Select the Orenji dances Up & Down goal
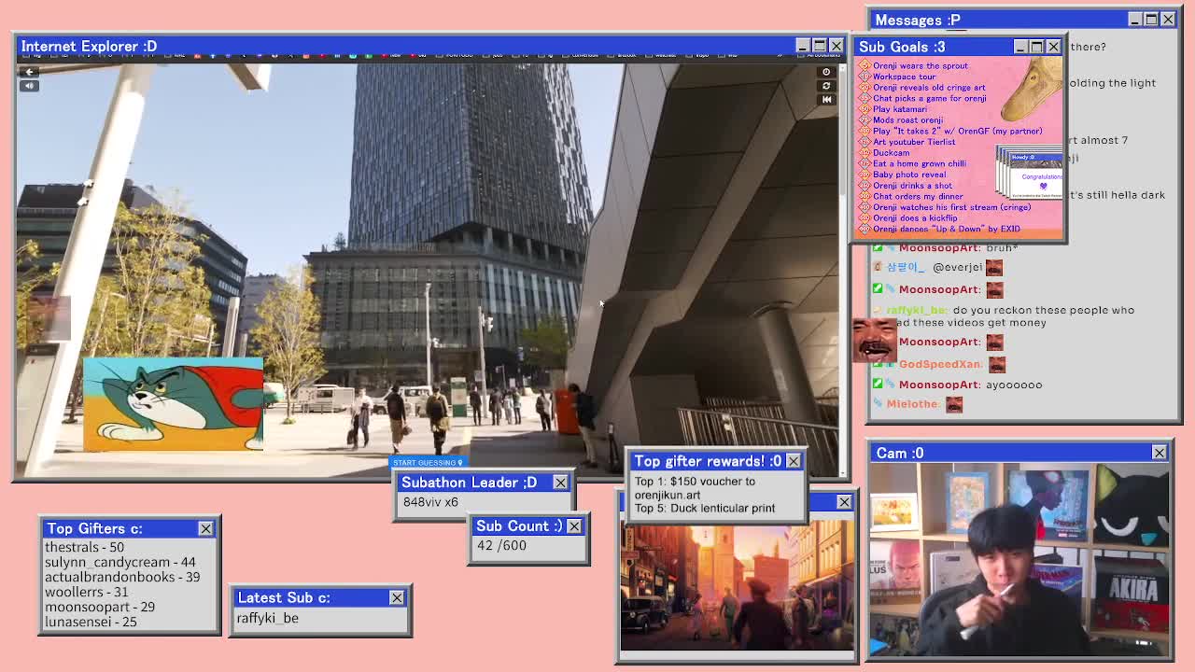 [x=946, y=229]
